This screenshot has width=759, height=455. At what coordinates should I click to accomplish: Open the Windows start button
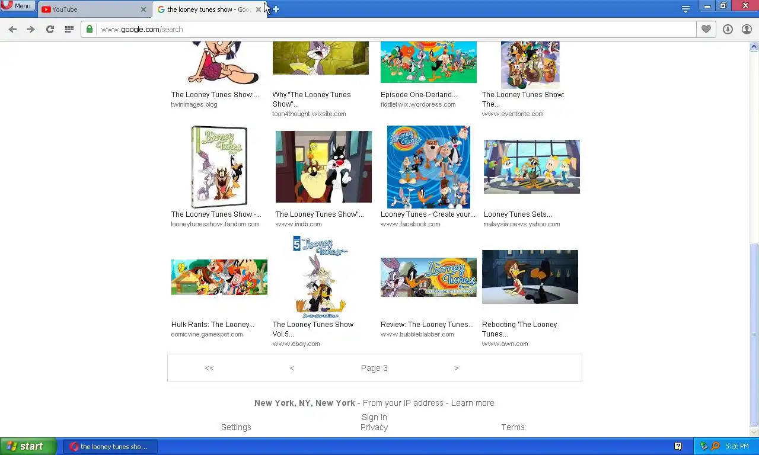pos(28,447)
